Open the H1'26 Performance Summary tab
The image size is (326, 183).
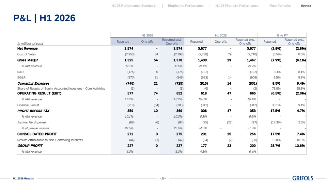[x=133, y=6]
